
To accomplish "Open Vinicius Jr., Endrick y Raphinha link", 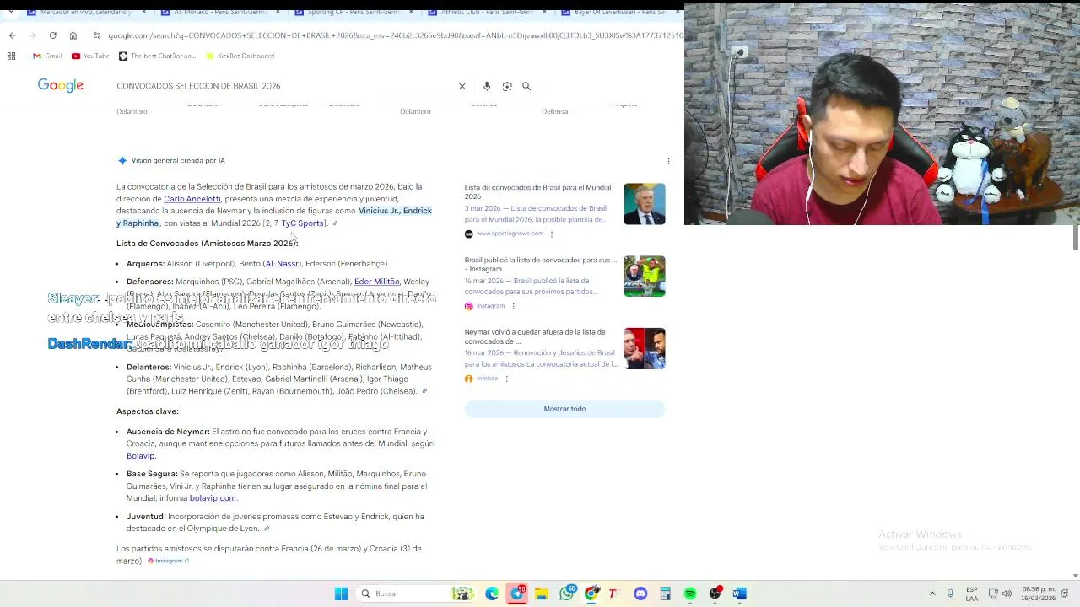I will tap(274, 217).
